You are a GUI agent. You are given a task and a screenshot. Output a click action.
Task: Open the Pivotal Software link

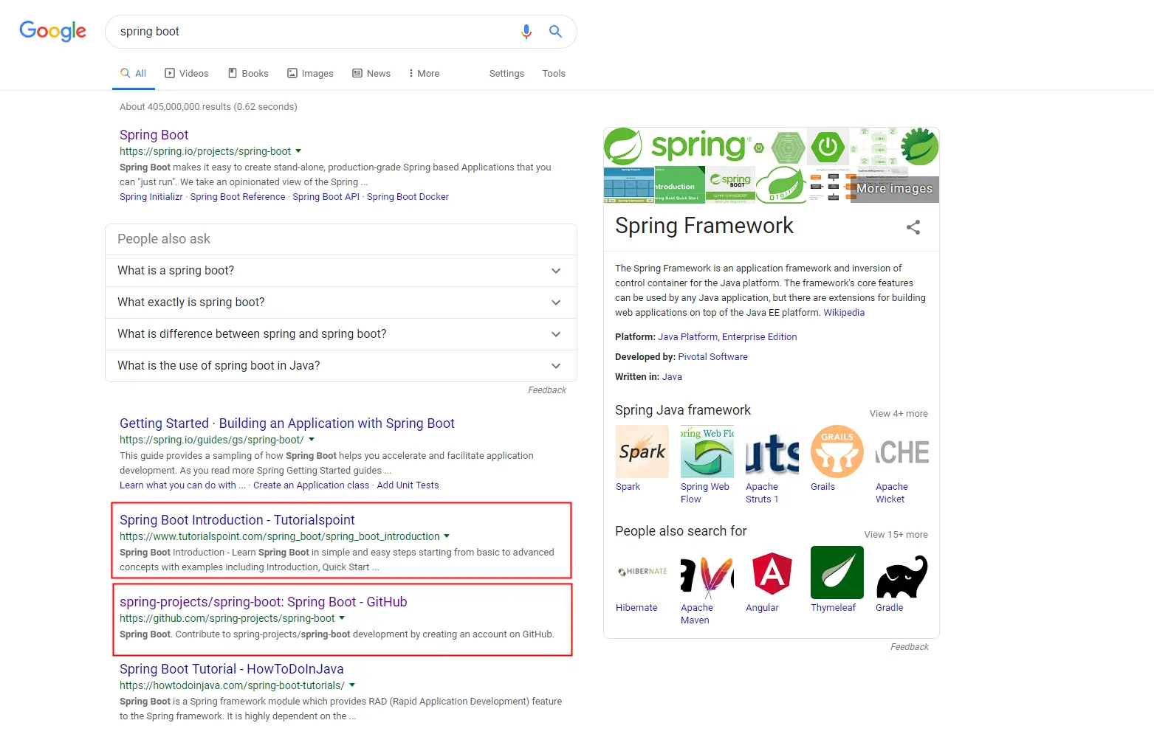(x=712, y=357)
